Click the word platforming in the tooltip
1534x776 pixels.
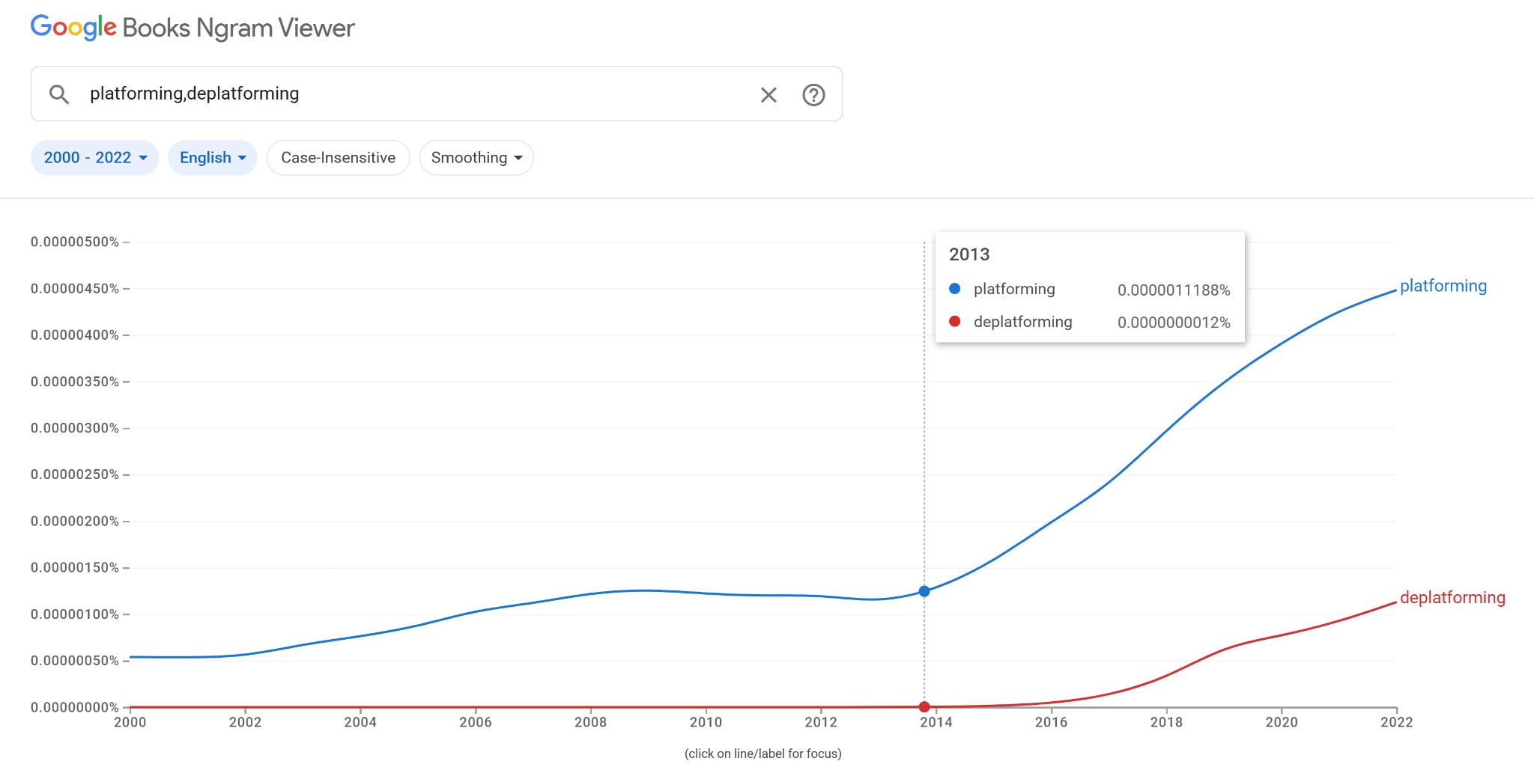1014,289
